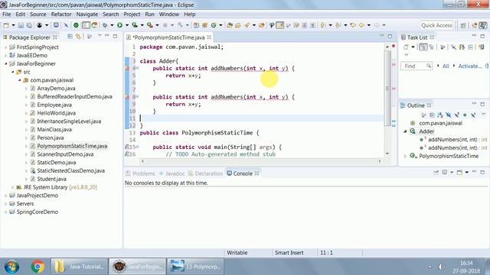This screenshot has height=275, width=490.
Task: Toggle Hide Static Members in Outline view
Action: pos(457,115)
